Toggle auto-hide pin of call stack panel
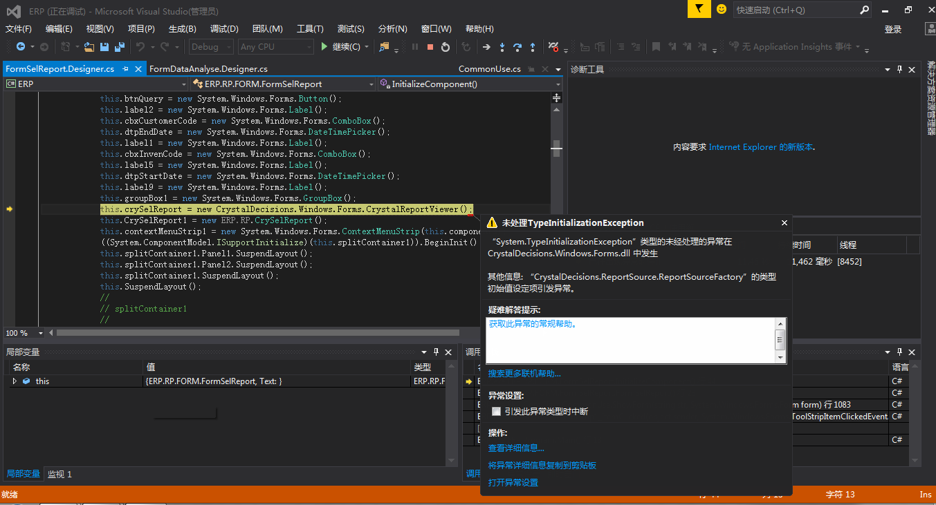Image resolution: width=936 pixels, height=505 pixels. point(899,352)
